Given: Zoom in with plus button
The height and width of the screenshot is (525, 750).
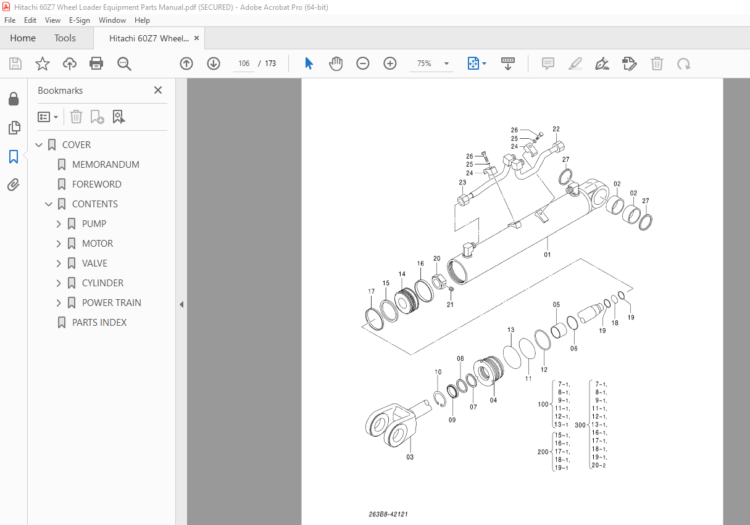Looking at the screenshot, I should click(x=390, y=64).
